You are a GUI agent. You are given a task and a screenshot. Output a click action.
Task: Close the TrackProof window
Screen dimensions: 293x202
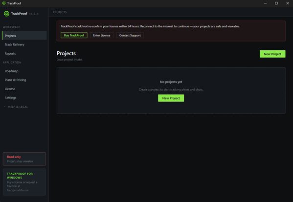tap(288, 3)
